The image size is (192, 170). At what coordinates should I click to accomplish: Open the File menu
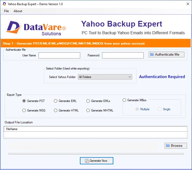coord(6,11)
